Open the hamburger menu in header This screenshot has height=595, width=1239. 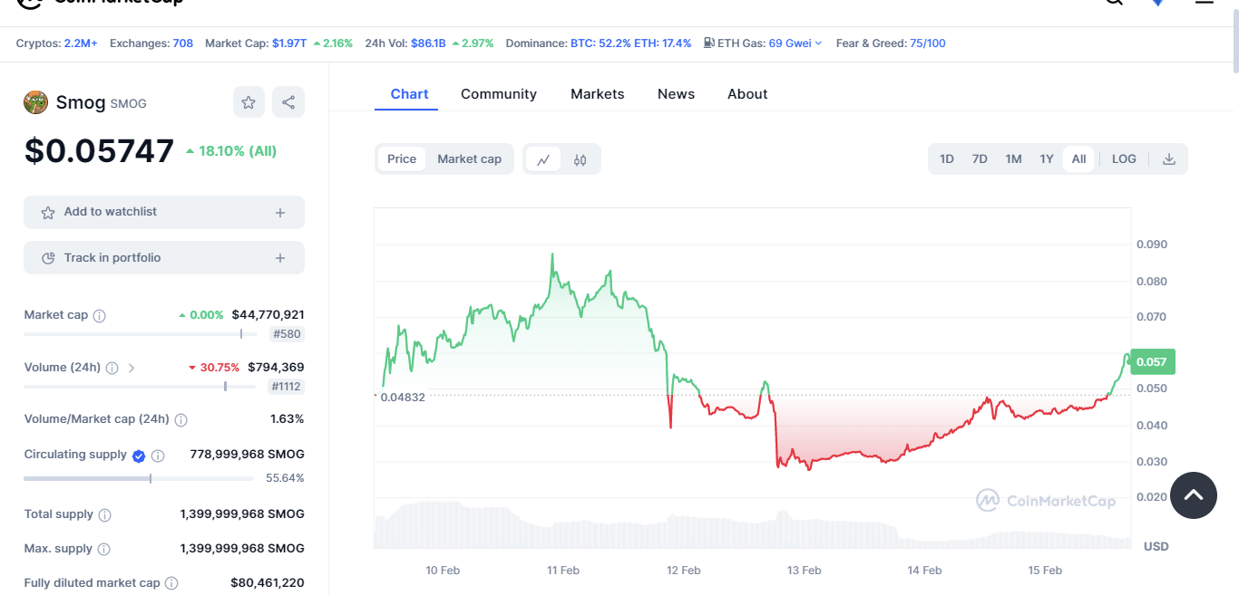point(1204,2)
